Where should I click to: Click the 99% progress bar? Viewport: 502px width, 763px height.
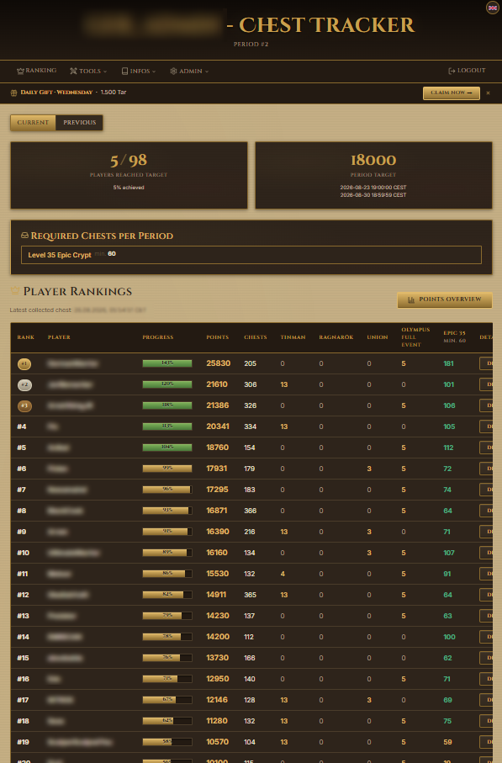[x=167, y=469]
